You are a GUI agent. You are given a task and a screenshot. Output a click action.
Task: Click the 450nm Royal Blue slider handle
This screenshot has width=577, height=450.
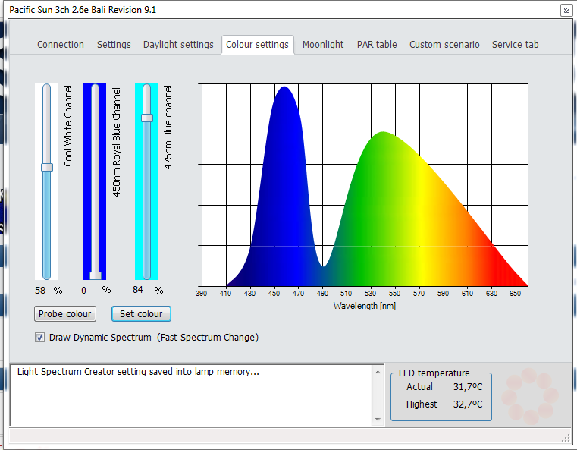pyautogui.click(x=96, y=275)
